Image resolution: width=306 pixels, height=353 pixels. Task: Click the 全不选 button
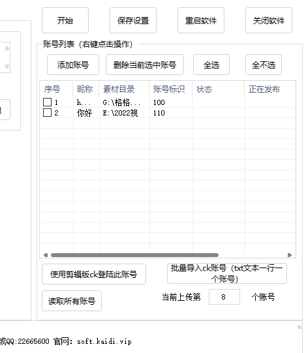264,65
